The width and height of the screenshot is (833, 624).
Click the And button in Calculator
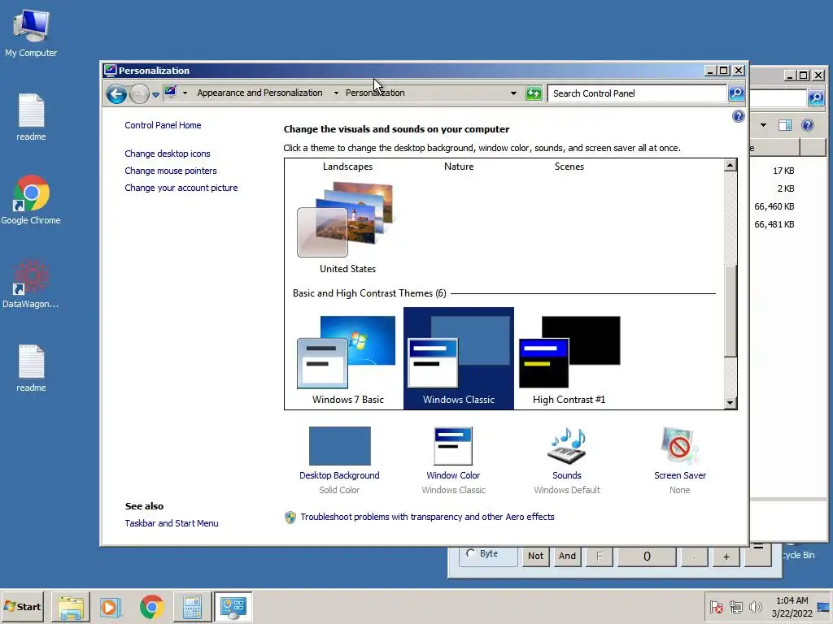[567, 556]
